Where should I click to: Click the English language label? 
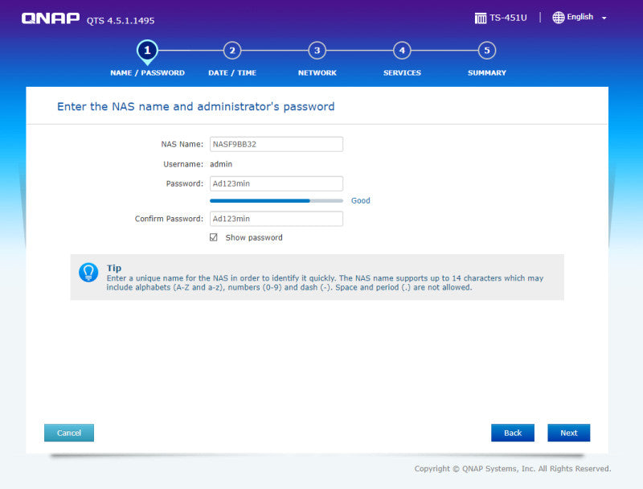coord(580,17)
